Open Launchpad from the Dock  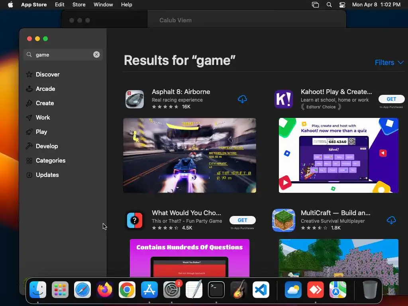coord(60,290)
